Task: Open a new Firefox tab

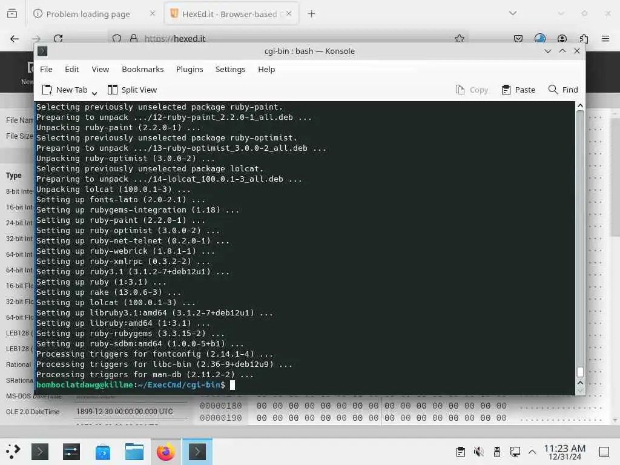Action: coord(312,14)
